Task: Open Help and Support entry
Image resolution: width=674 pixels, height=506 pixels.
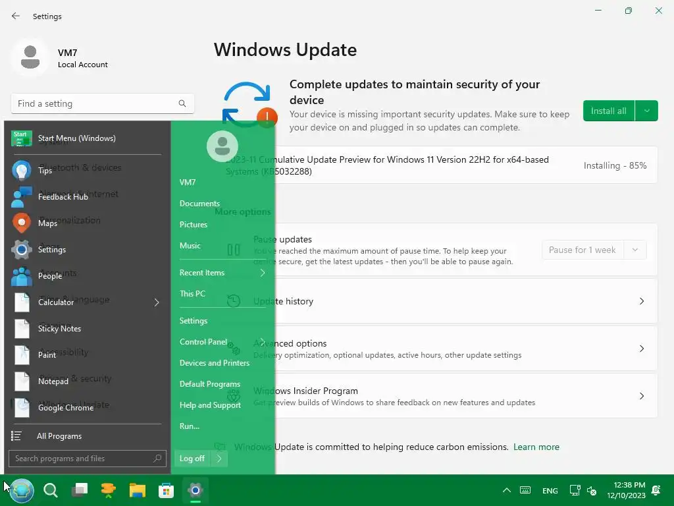Action: pos(210,405)
